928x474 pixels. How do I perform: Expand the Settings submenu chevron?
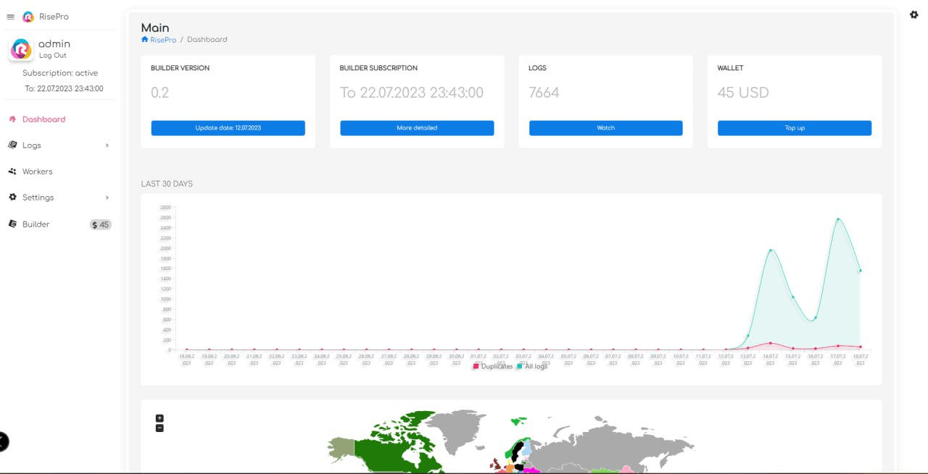click(x=107, y=198)
